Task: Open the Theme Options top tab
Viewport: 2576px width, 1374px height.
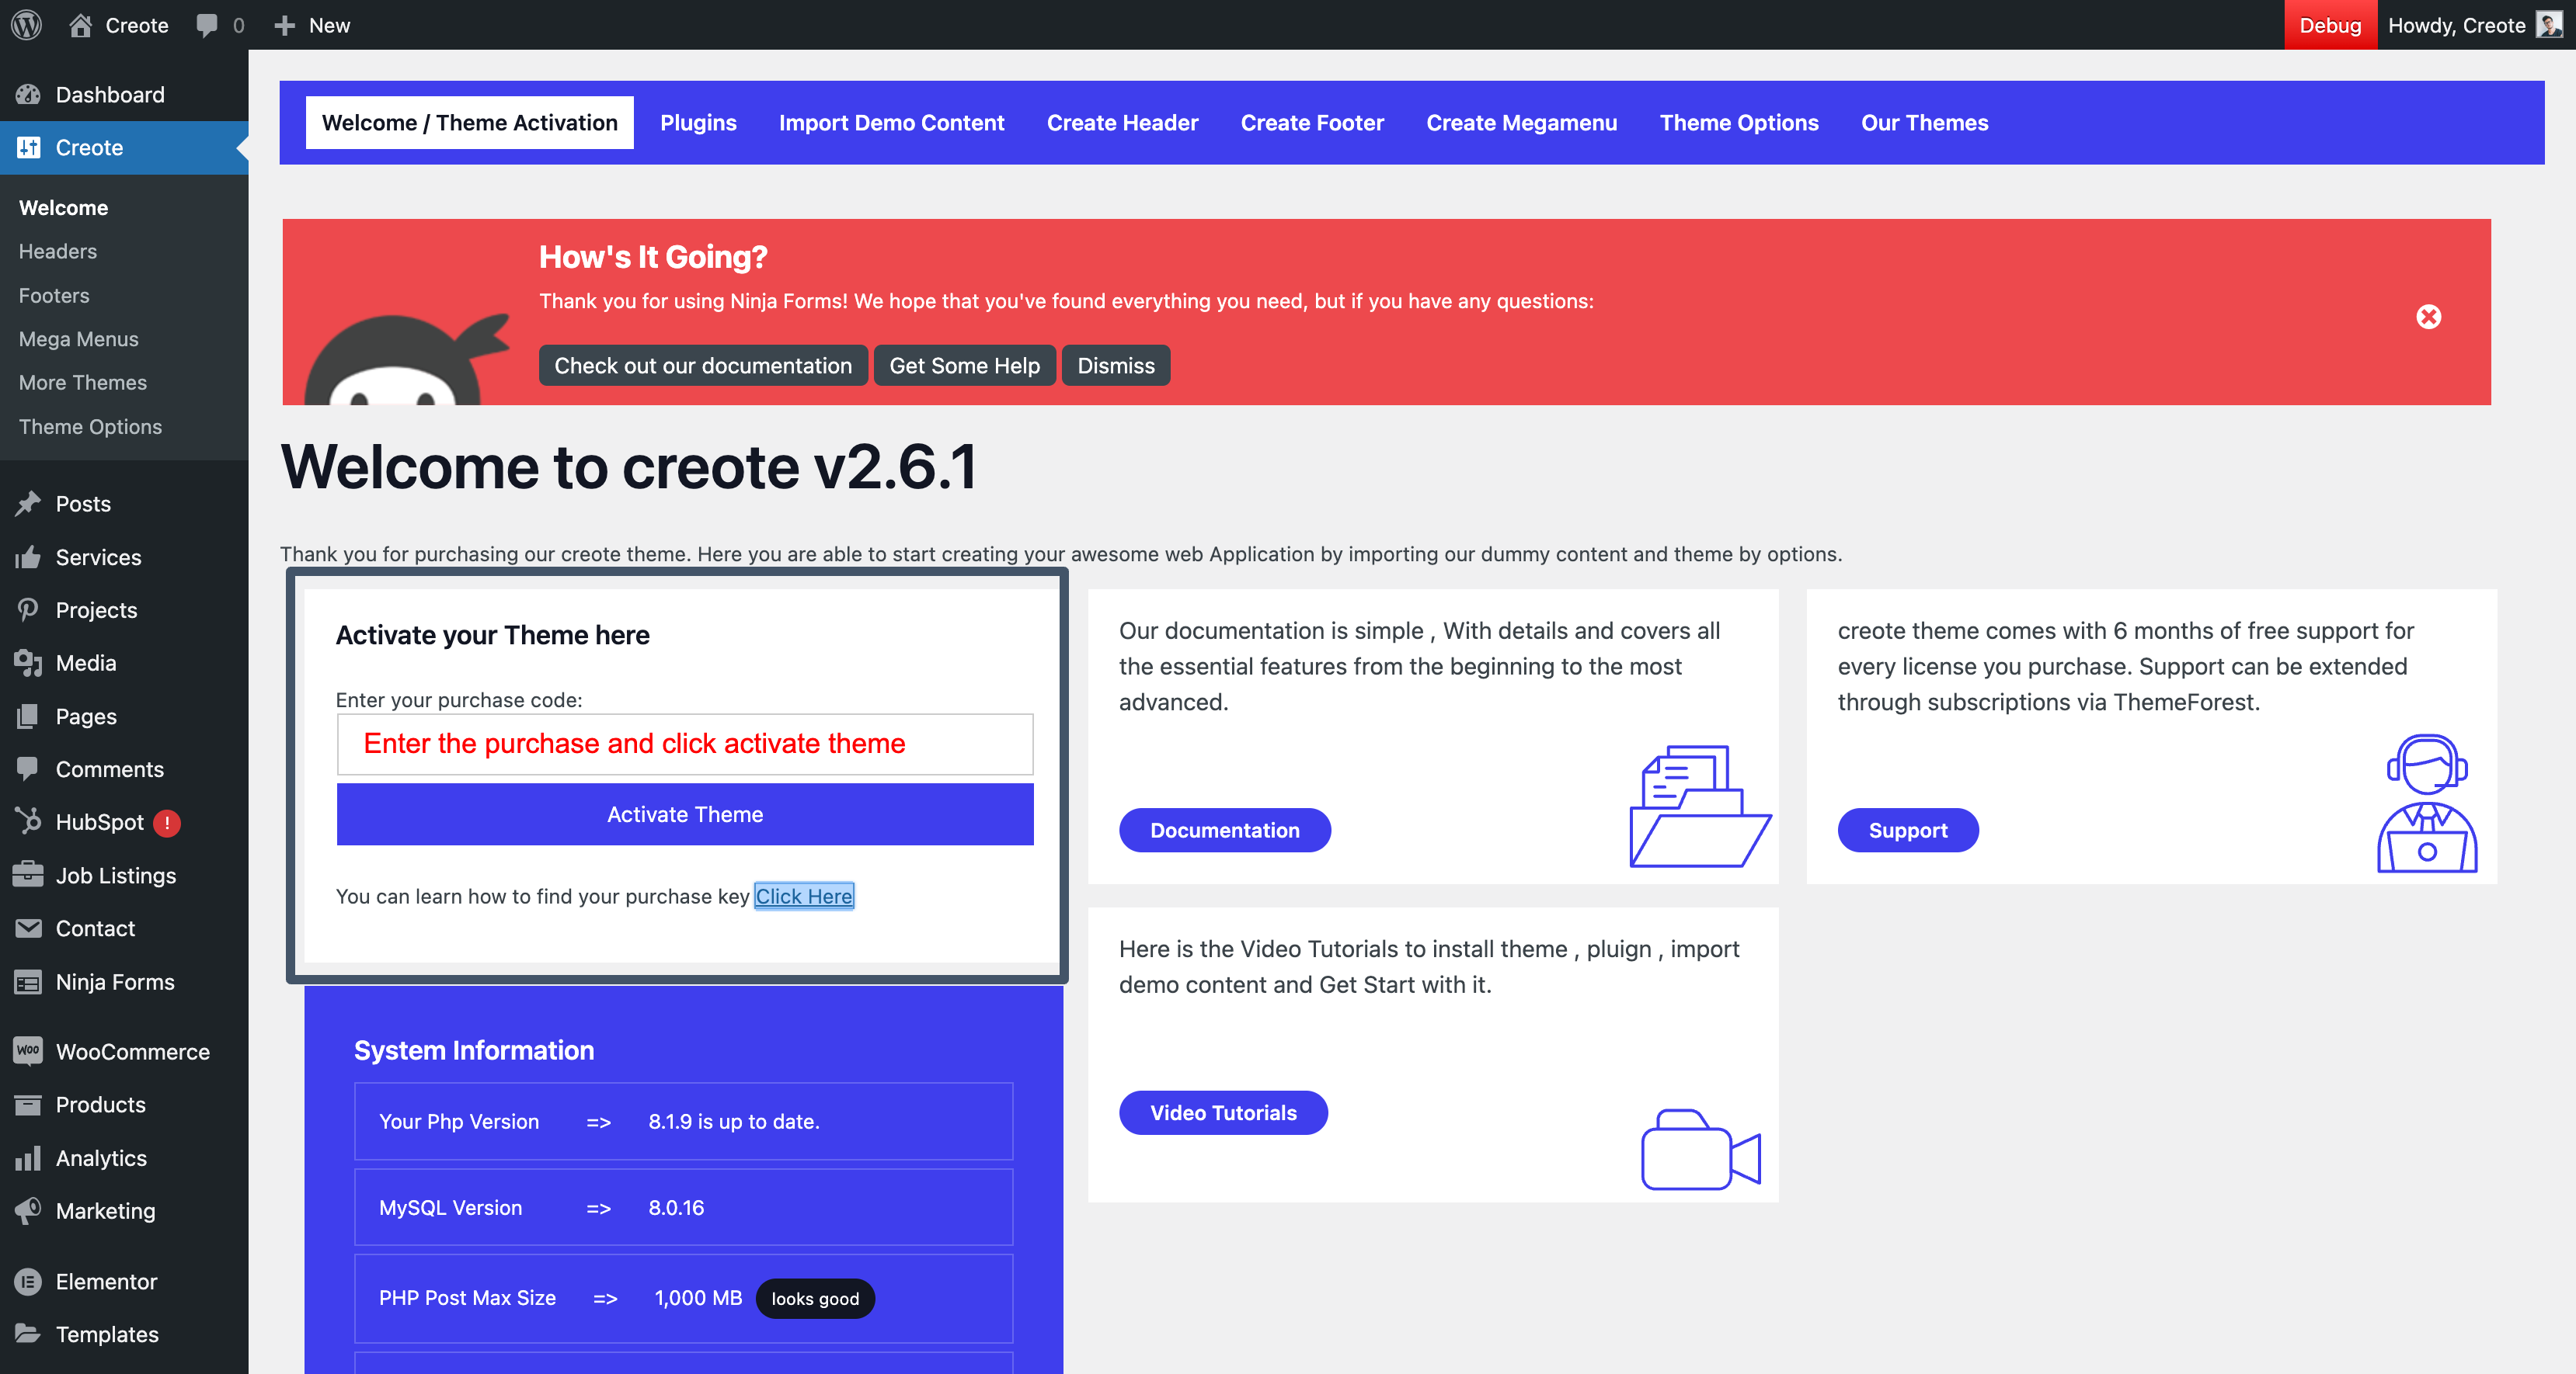Action: (1739, 123)
